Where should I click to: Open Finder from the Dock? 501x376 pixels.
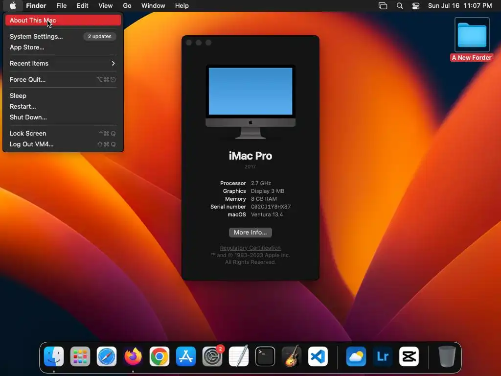(54, 356)
